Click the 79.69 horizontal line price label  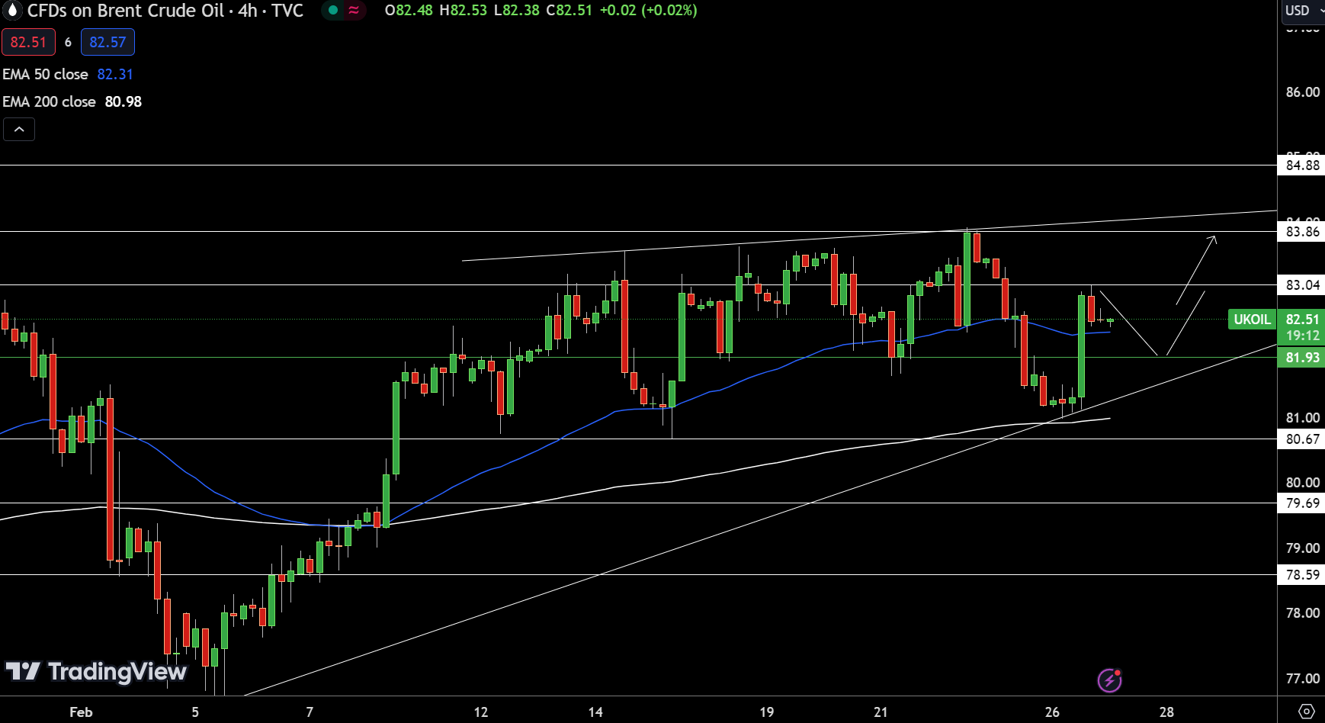(x=1302, y=503)
